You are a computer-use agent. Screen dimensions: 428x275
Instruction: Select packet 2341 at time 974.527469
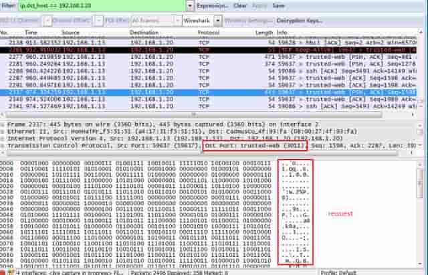coord(208,106)
